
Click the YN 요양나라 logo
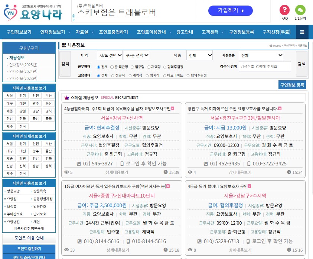point(32,13)
